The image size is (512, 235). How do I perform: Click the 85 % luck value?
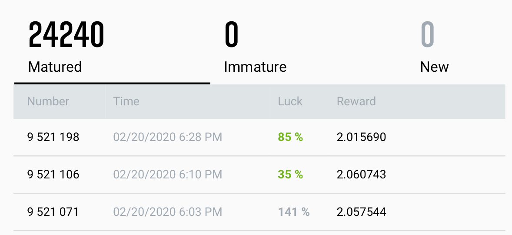click(x=290, y=138)
